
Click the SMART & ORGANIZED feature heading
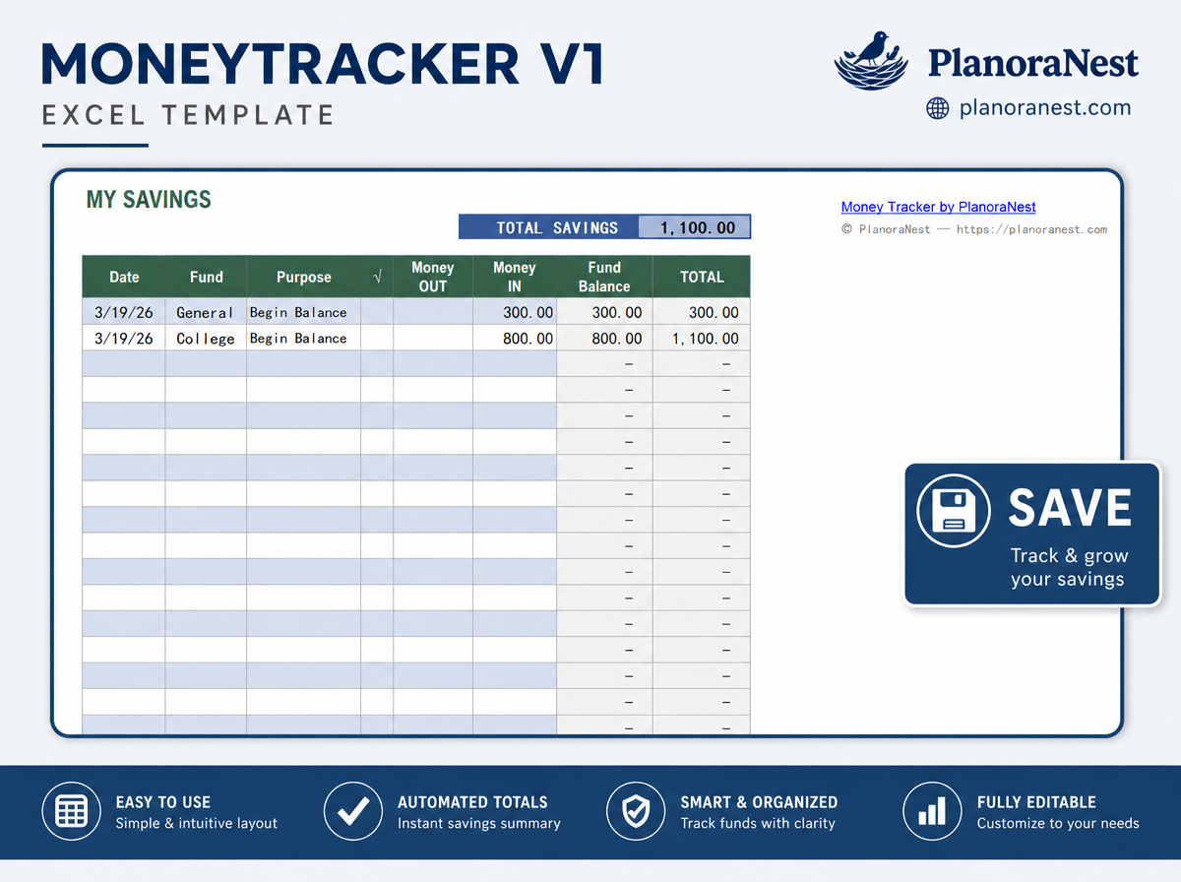click(x=759, y=802)
